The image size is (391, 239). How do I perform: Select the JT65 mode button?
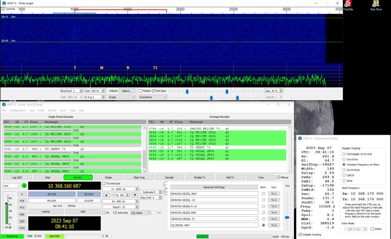coord(22,228)
